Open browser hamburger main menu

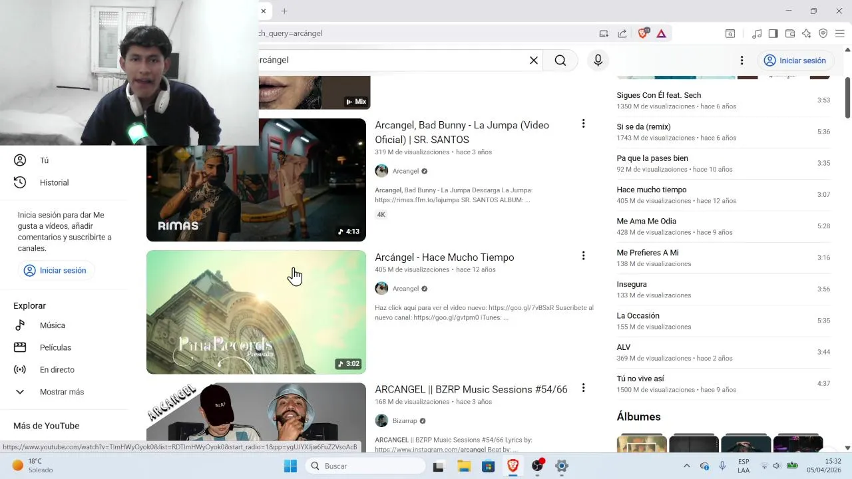click(839, 33)
